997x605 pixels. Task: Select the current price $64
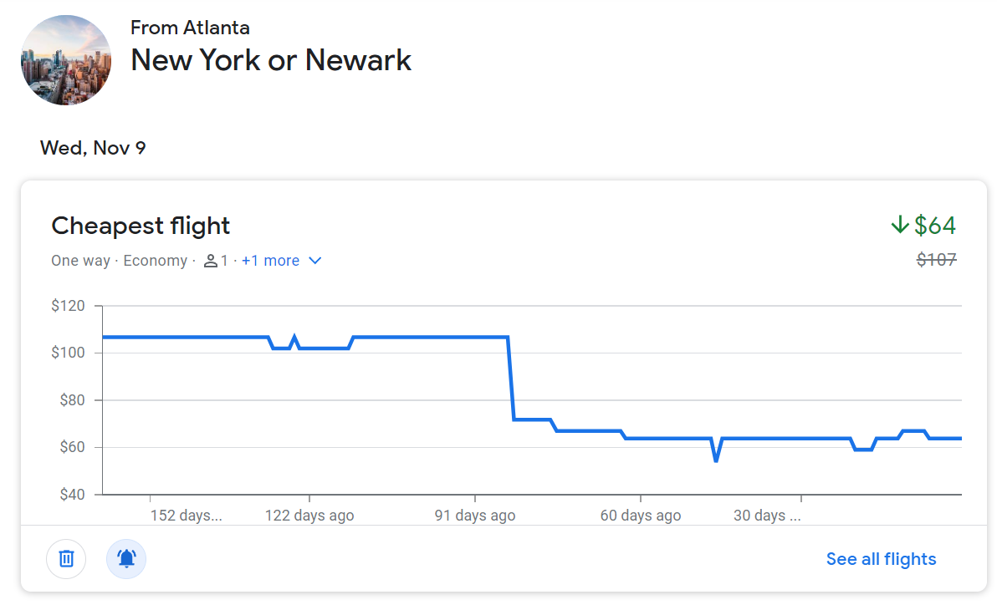point(937,225)
